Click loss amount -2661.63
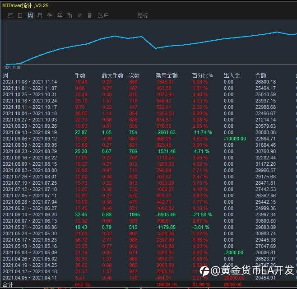 click(x=166, y=132)
